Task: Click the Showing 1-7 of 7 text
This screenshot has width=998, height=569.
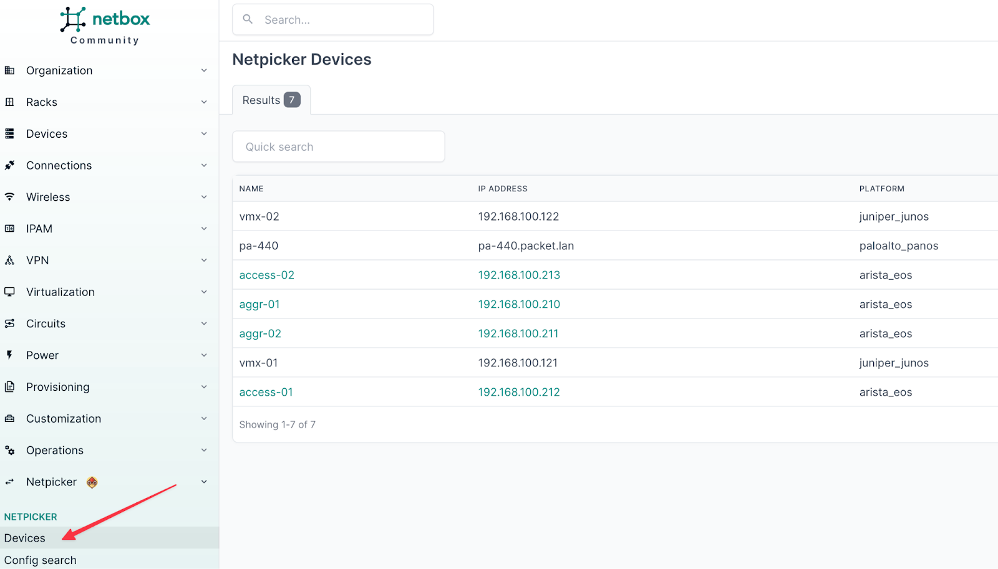Action: coord(278,424)
